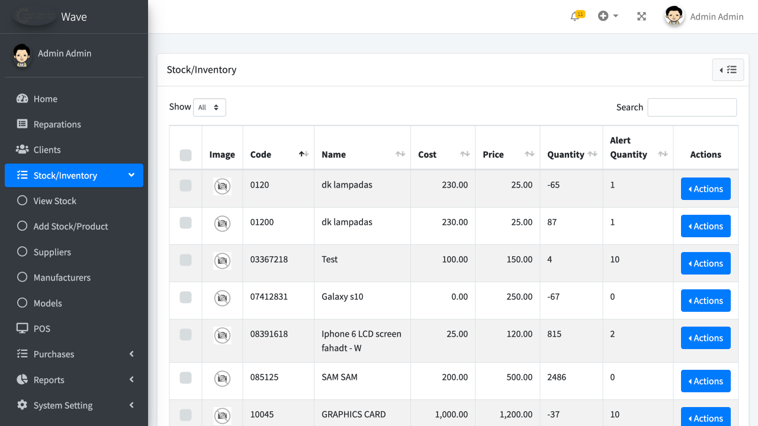
Task: Open Clients using its people icon
Action: click(22, 149)
